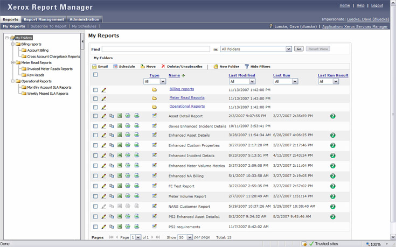The image size is (396, 247).
Task: Select the Enhanced NA Billing checkbox
Action: 95,176
